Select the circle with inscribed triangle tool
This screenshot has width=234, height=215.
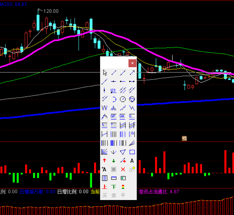click(132, 99)
